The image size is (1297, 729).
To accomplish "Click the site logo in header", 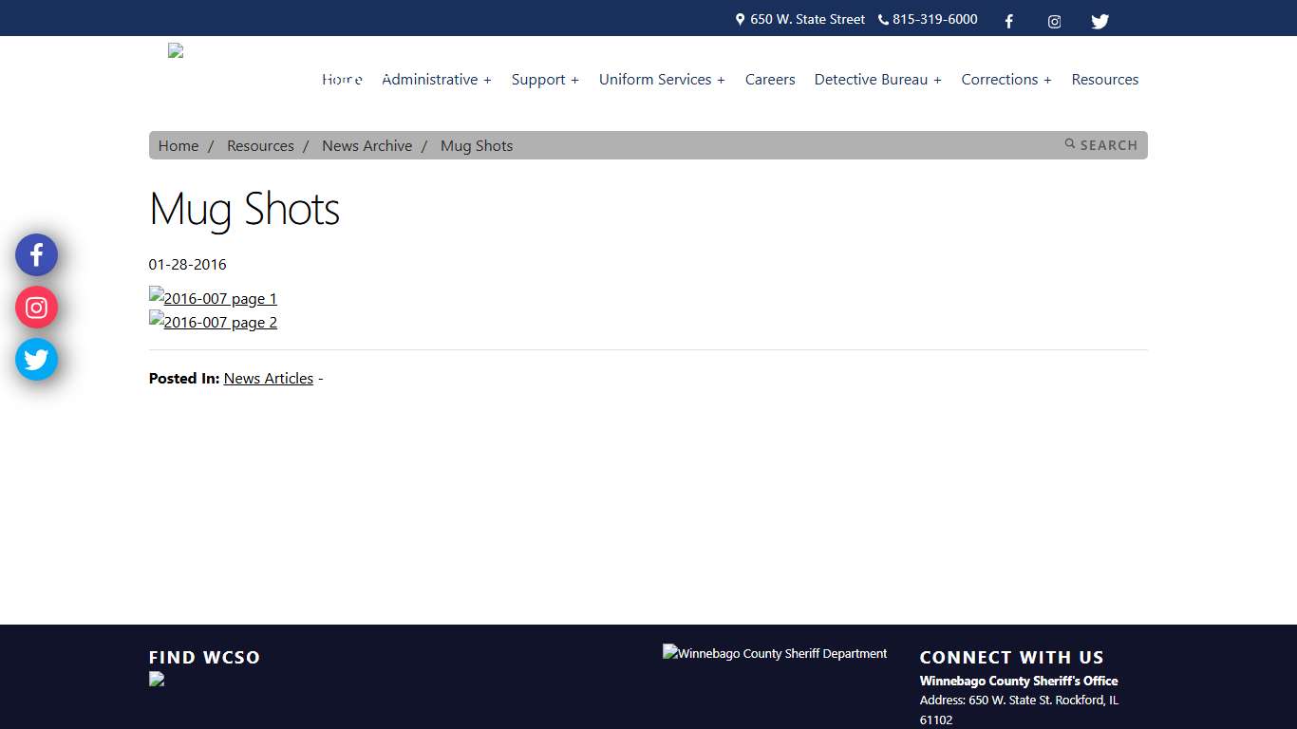I will tap(176, 51).
